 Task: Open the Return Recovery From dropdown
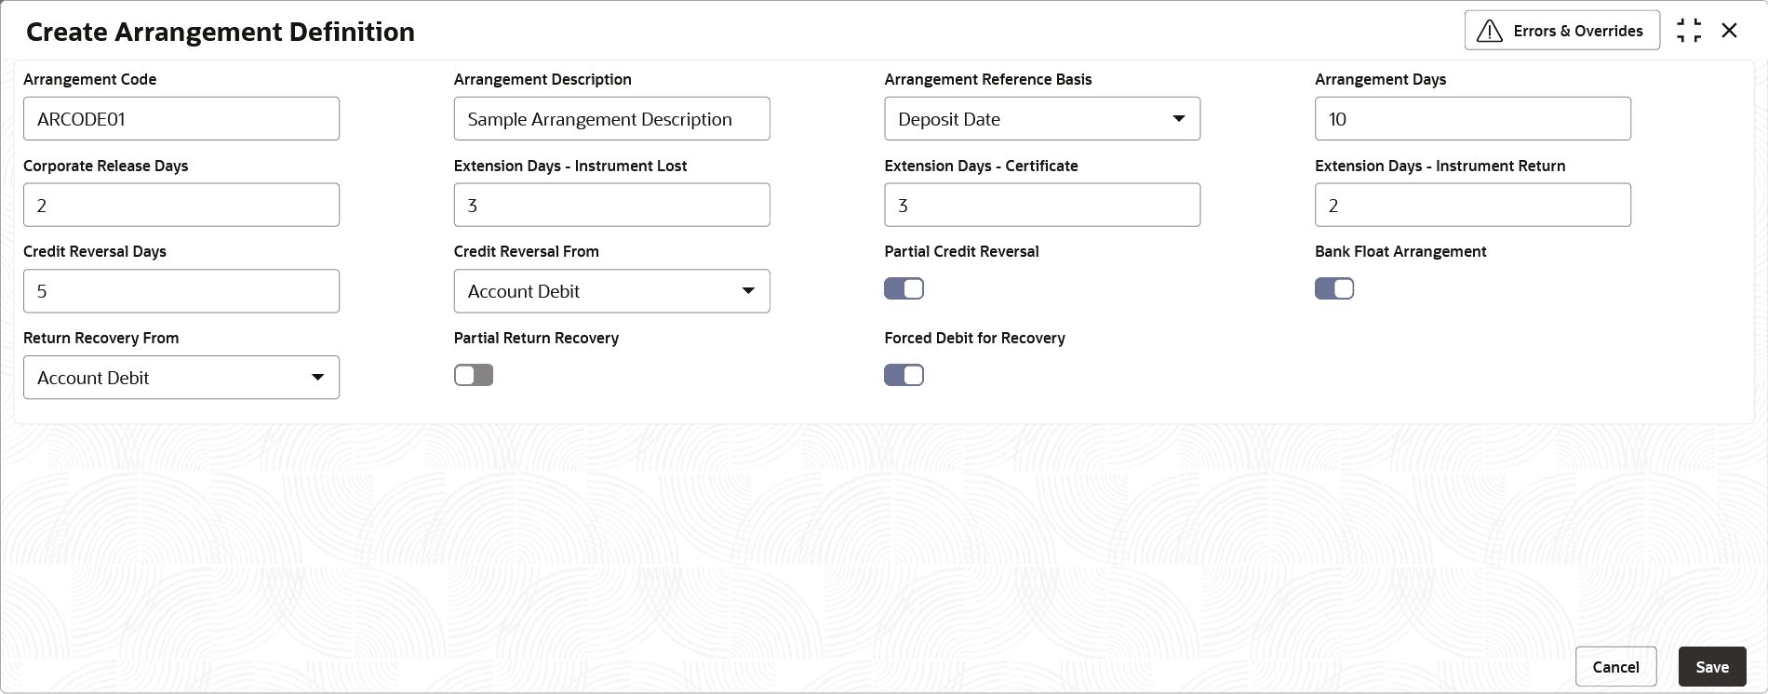click(x=181, y=378)
